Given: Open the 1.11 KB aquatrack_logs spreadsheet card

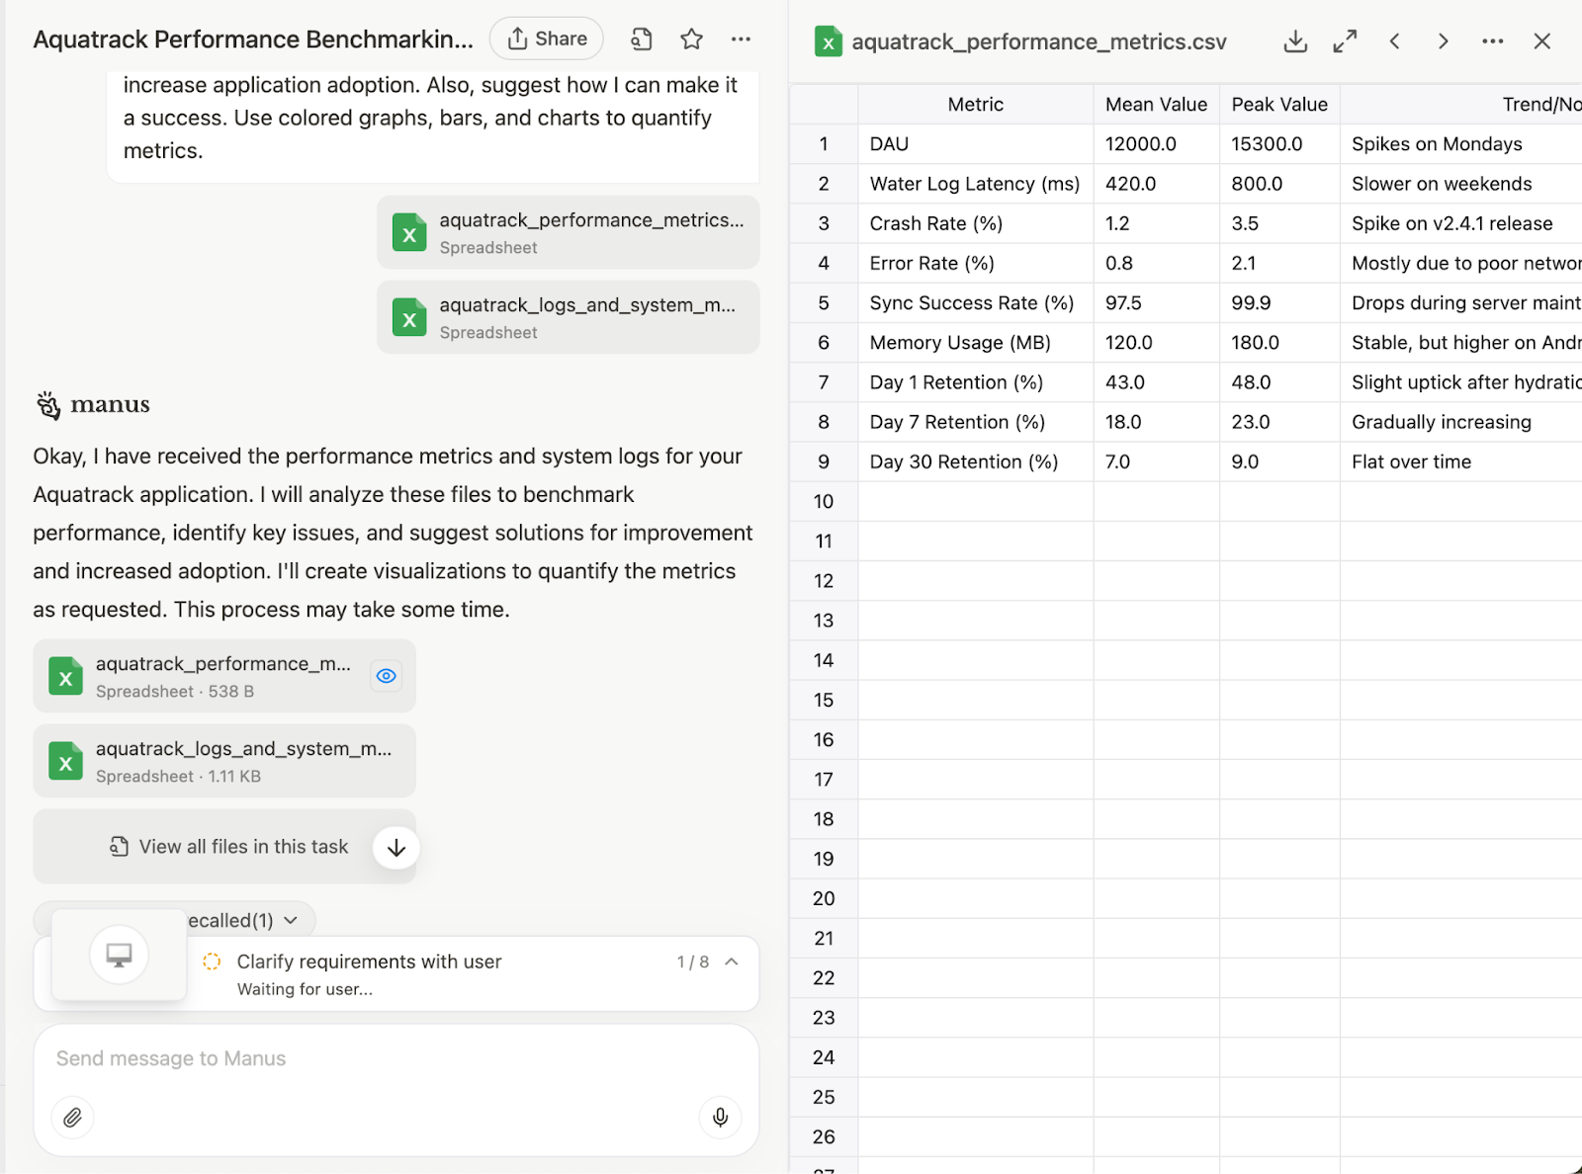Looking at the screenshot, I should tap(224, 761).
